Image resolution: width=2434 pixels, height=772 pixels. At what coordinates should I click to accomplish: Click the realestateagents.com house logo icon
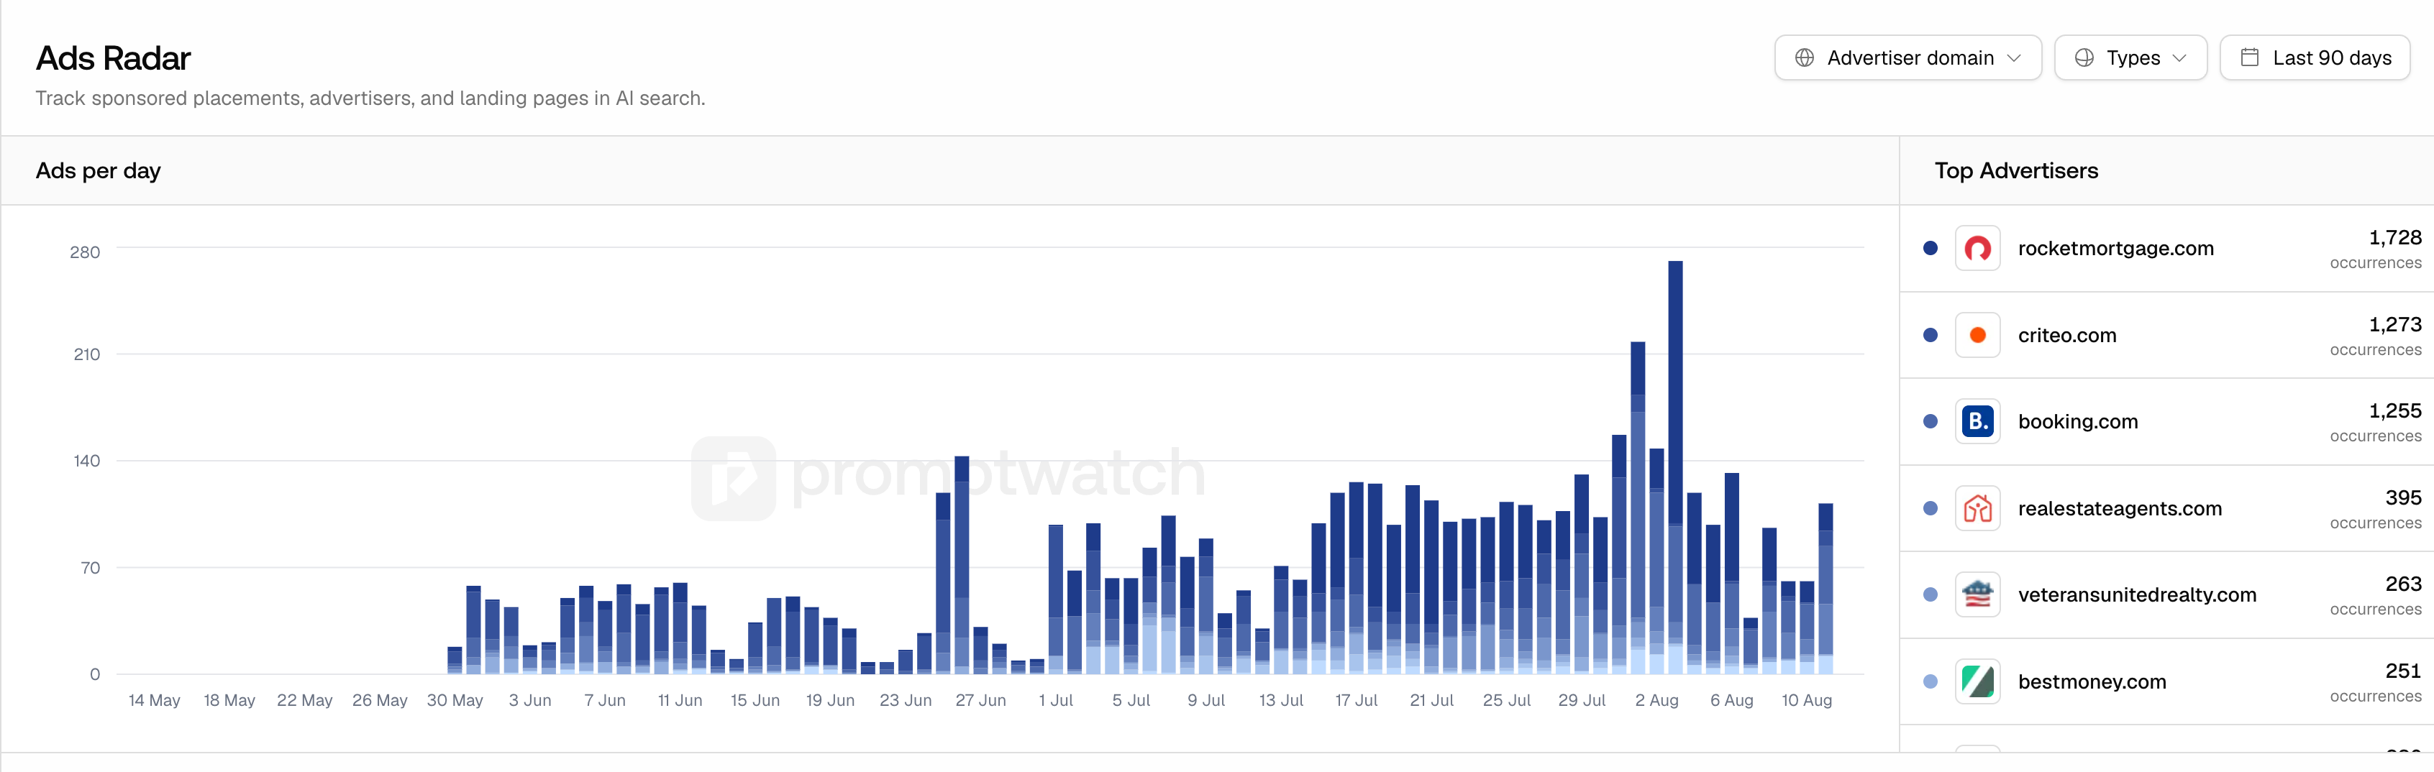[1977, 509]
